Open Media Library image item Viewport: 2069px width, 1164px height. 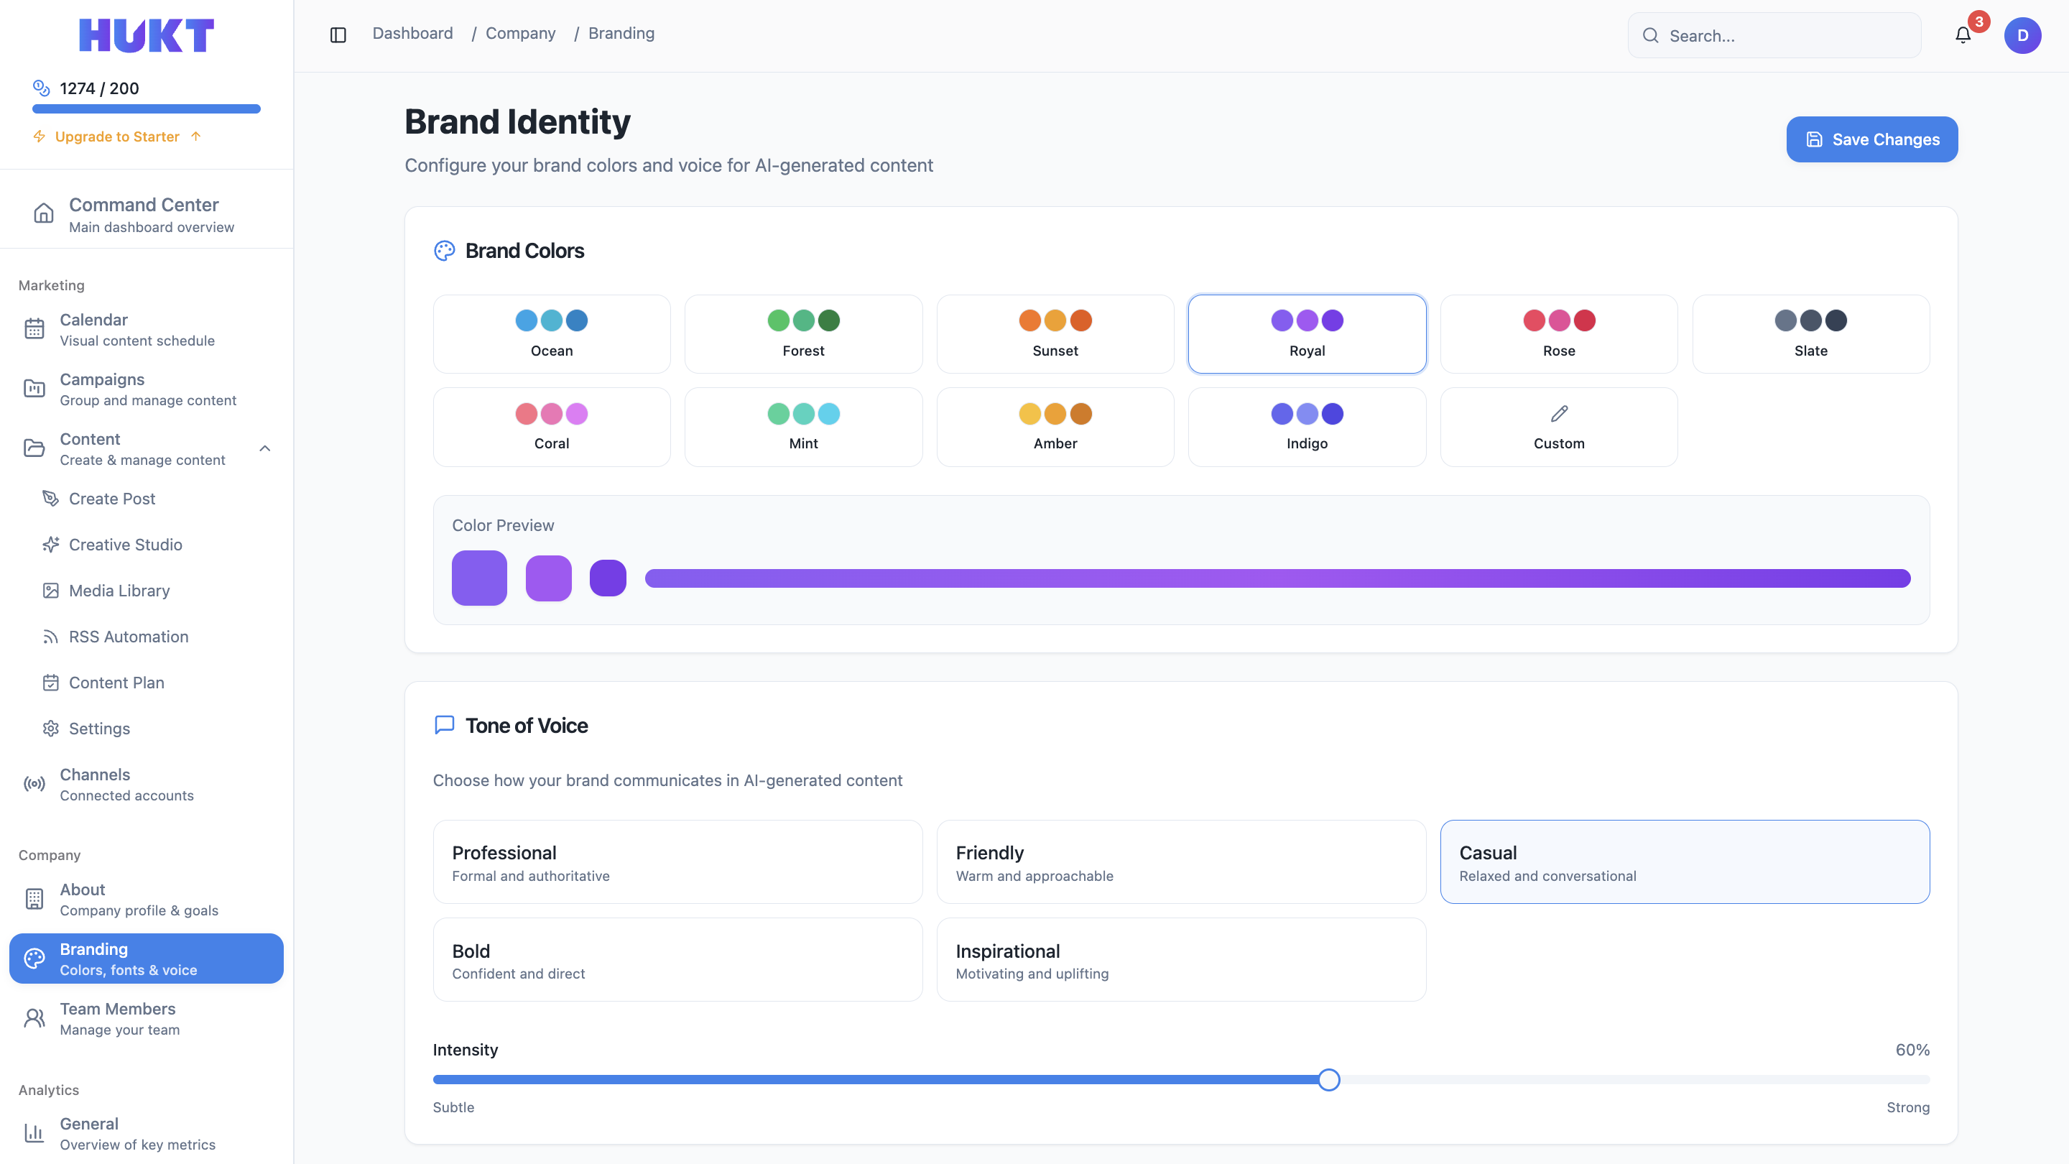coord(118,591)
